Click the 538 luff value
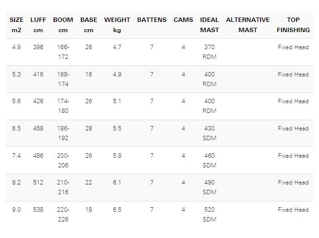This screenshot has height=238, width=319. tap(38, 210)
